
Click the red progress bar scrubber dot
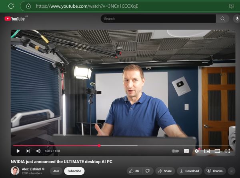(99, 146)
